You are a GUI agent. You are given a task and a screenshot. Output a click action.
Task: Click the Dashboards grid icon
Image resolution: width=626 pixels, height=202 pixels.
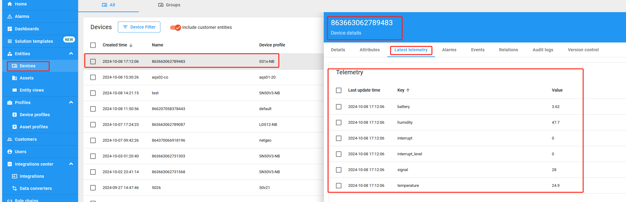point(10,29)
